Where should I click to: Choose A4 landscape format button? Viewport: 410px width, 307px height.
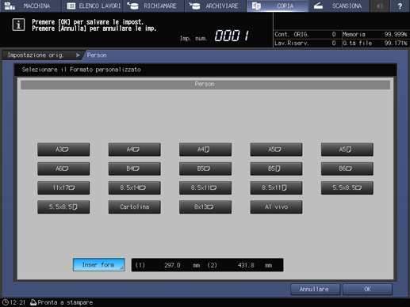(x=134, y=150)
